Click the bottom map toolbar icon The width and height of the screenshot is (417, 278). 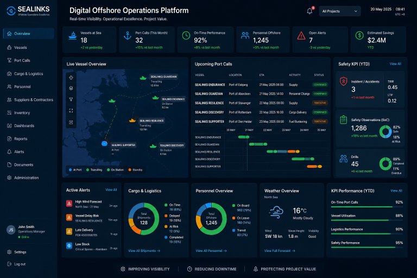(71, 122)
